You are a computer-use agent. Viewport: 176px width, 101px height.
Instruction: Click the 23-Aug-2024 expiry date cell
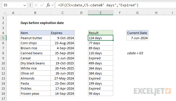(x=63, y=43)
